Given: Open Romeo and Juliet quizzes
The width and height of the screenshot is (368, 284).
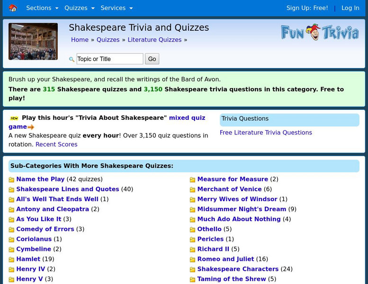Looking at the screenshot, I should click(225, 259).
